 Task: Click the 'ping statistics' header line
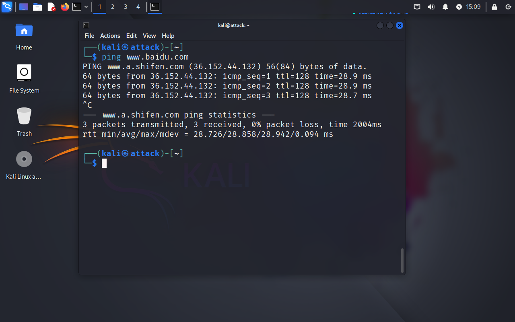click(179, 115)
